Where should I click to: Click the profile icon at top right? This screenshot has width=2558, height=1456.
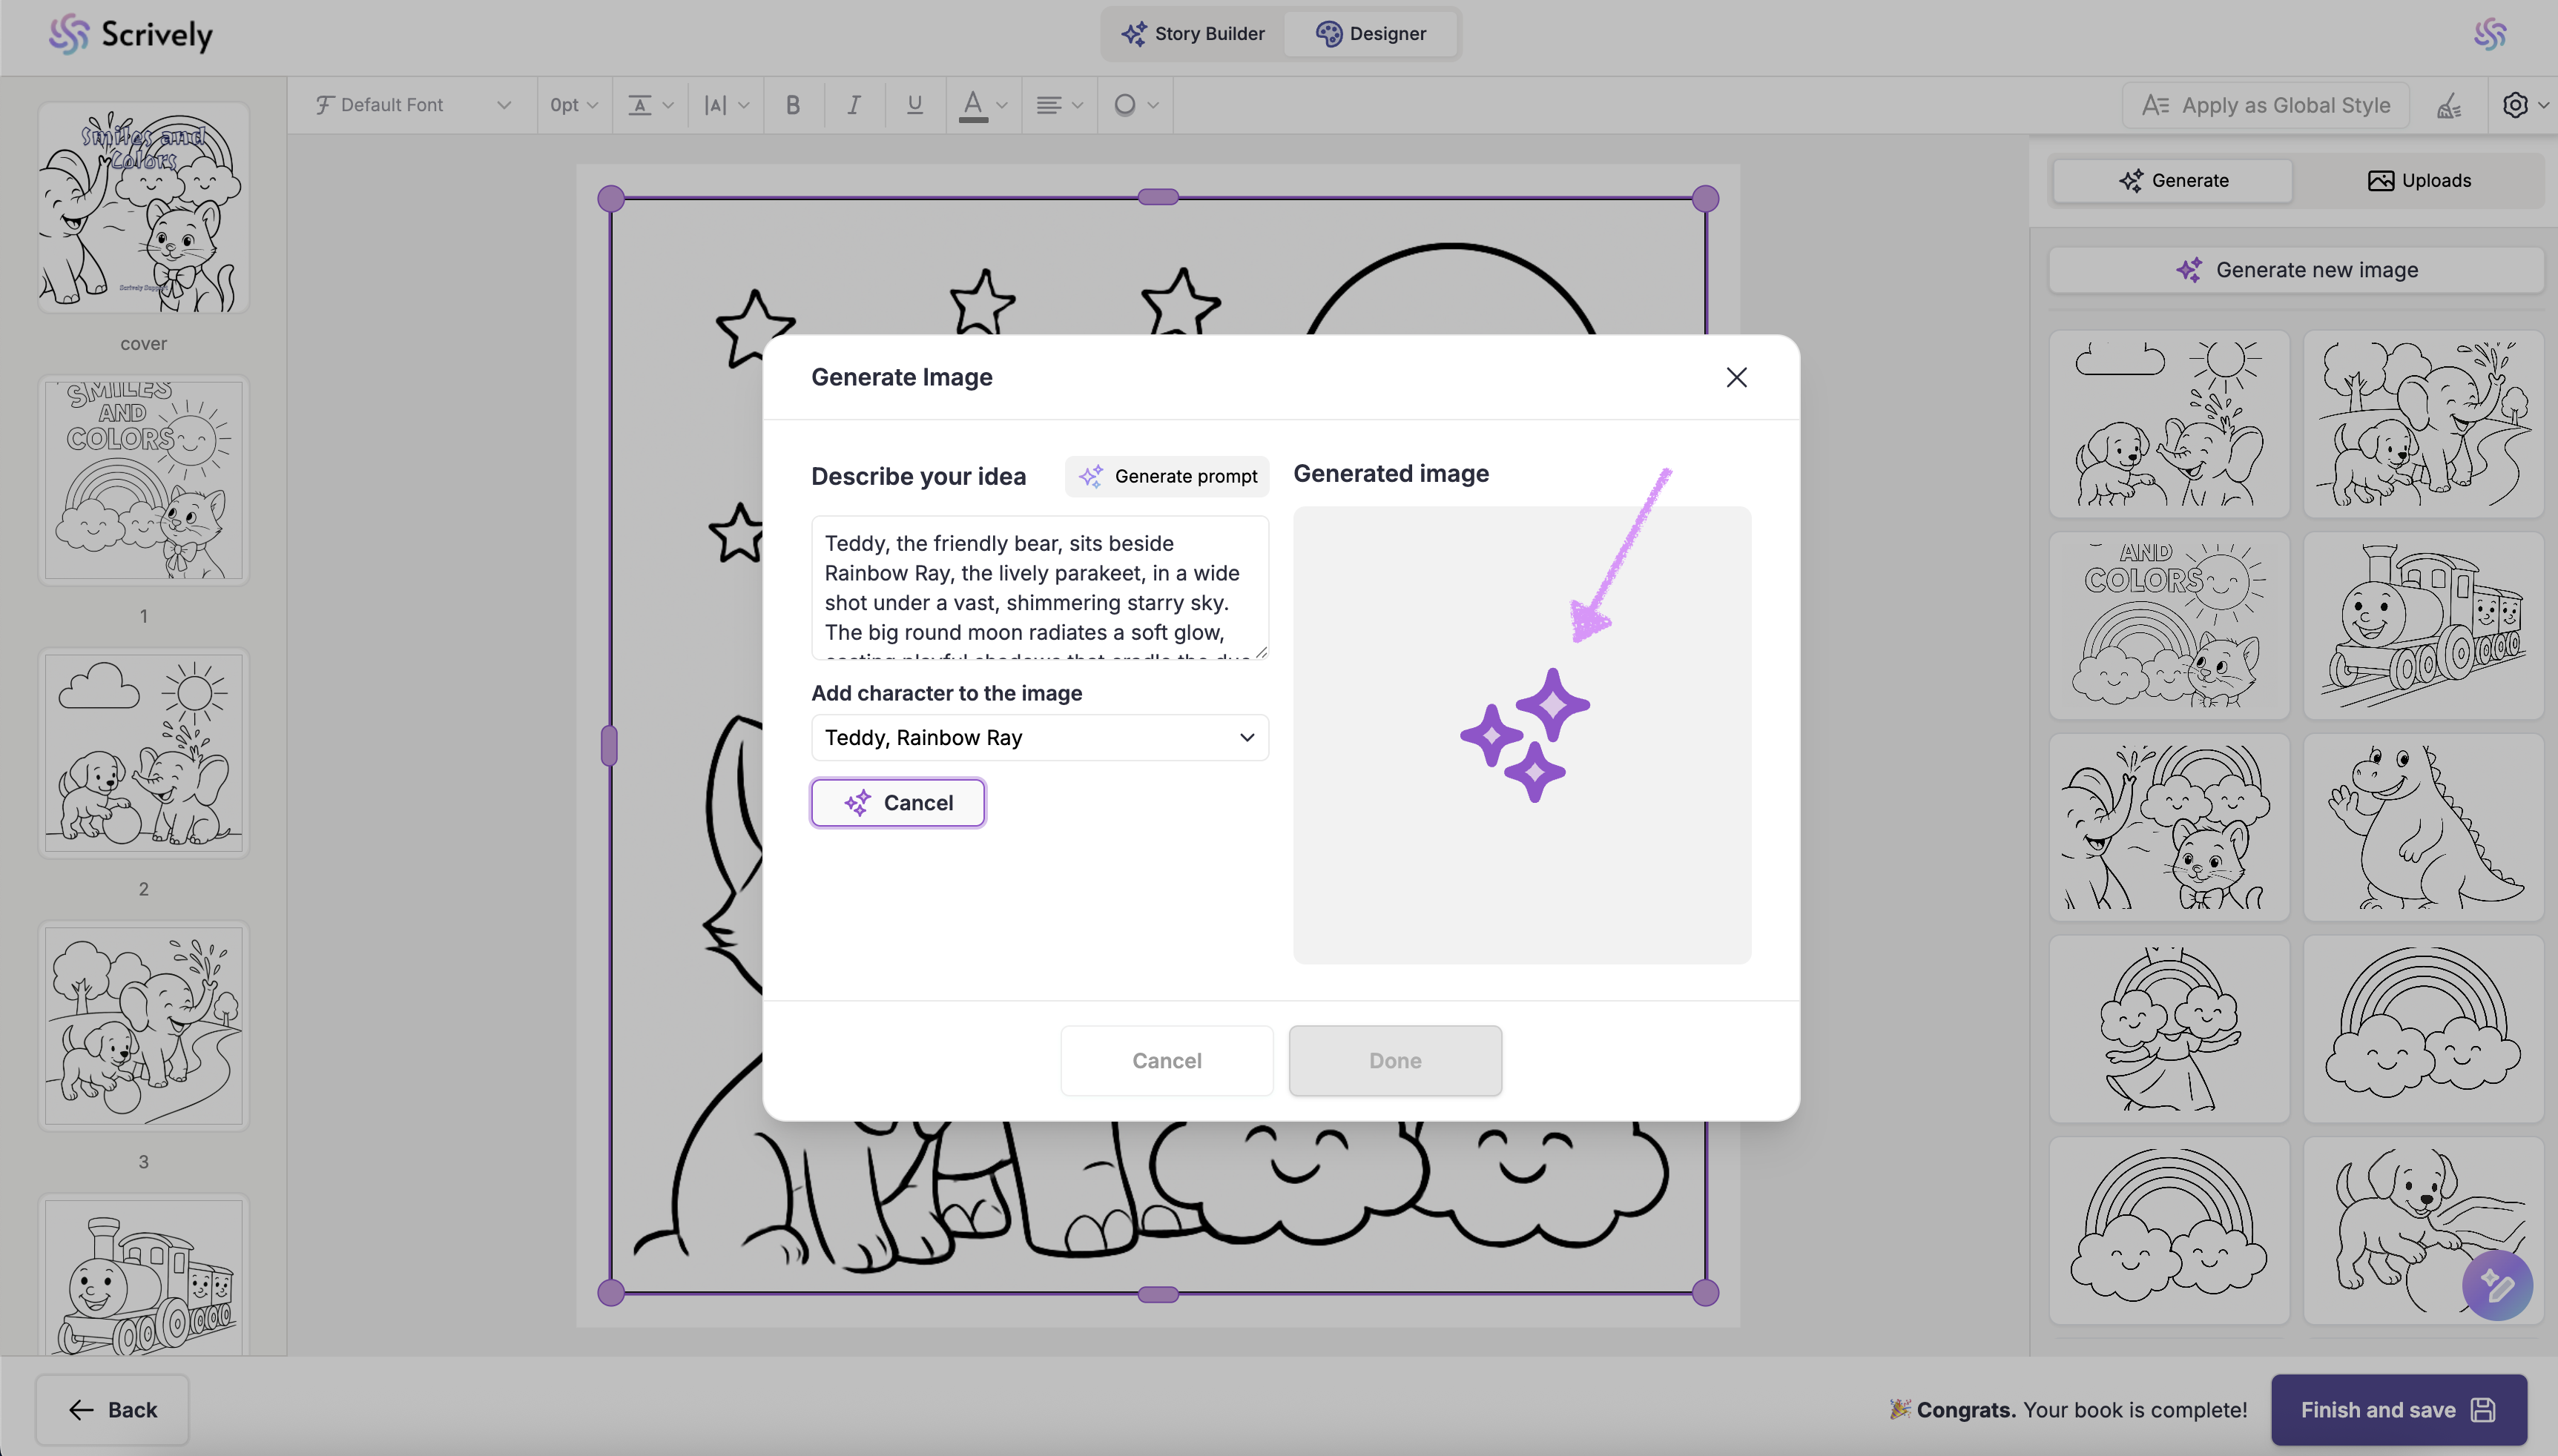coord(2490,34)
